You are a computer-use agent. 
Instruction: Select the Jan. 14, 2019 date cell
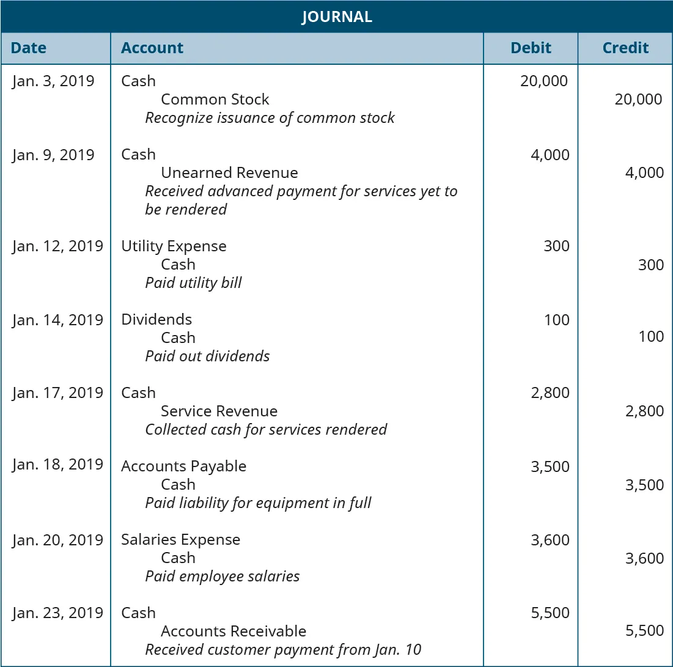pos(57,320)
